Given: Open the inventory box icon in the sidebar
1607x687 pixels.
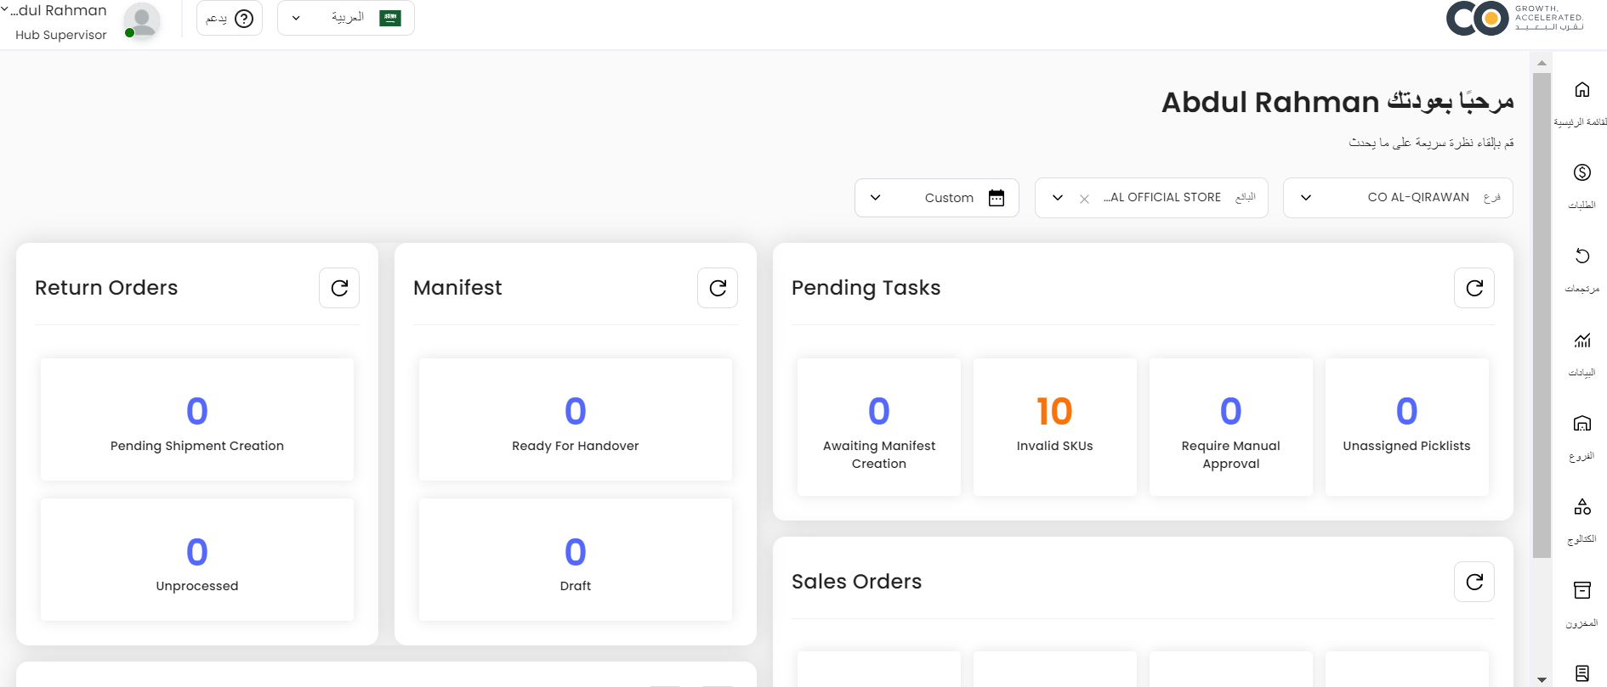Looking at the screenshot, I should pyautogui.click(x=1581, y=590).
